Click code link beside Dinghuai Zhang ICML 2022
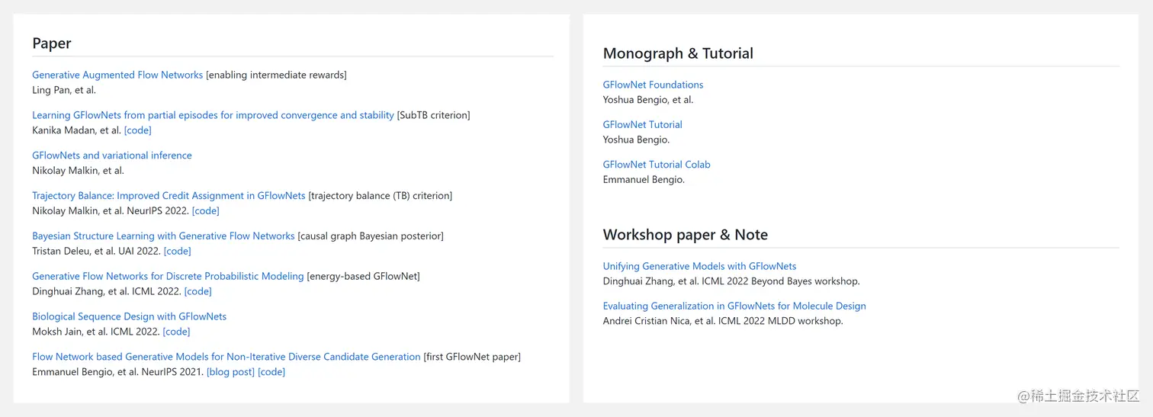Image resolution: width=1153 pixels, height=417 pixels. pyautogui.click(x=198, y=291)
